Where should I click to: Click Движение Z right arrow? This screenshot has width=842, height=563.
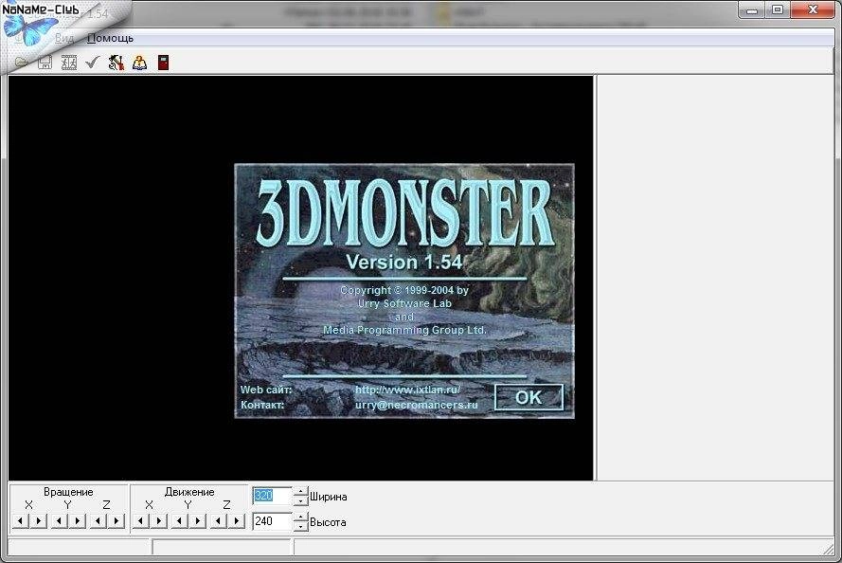[x=236, y=520]
